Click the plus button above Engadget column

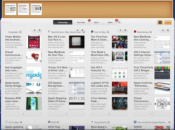tap(40, 30)
